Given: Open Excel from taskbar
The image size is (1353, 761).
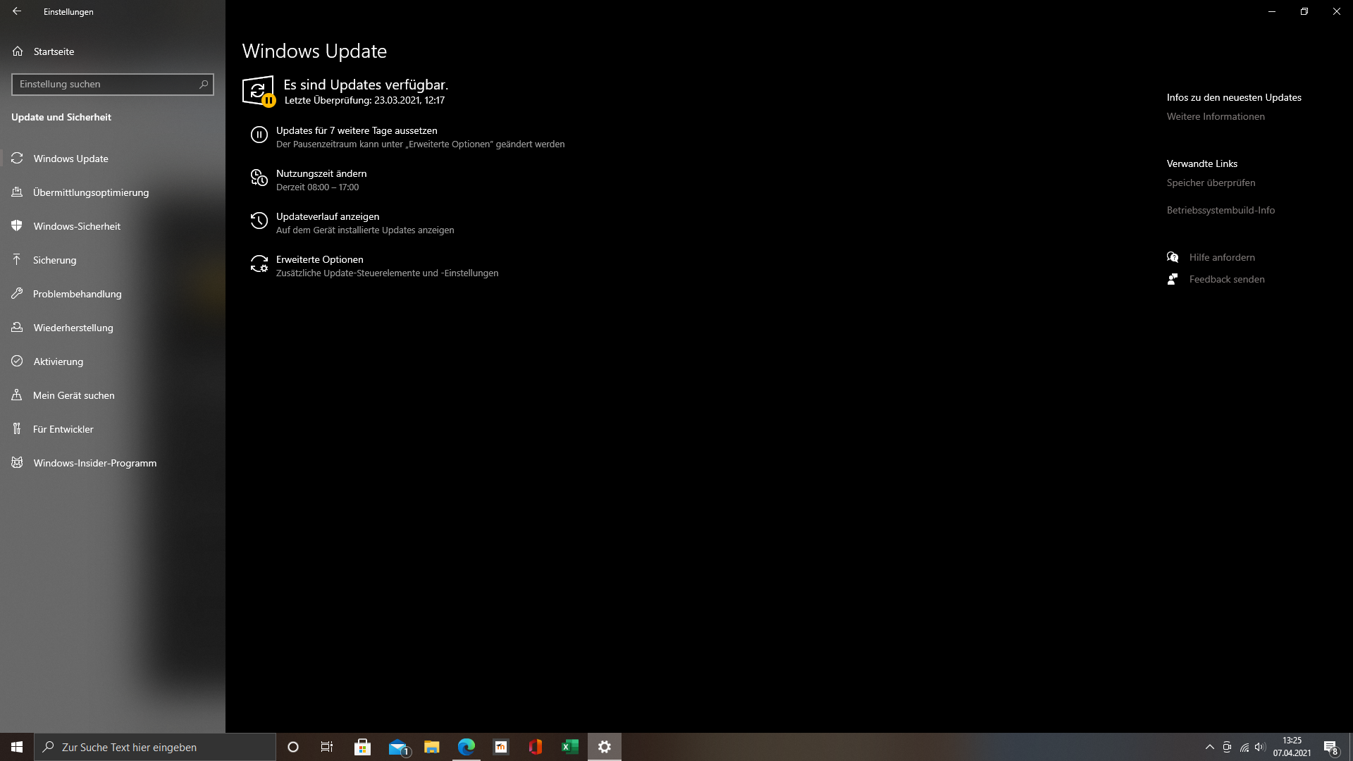Looking at the screenshot, I should [x=570, y=747].
